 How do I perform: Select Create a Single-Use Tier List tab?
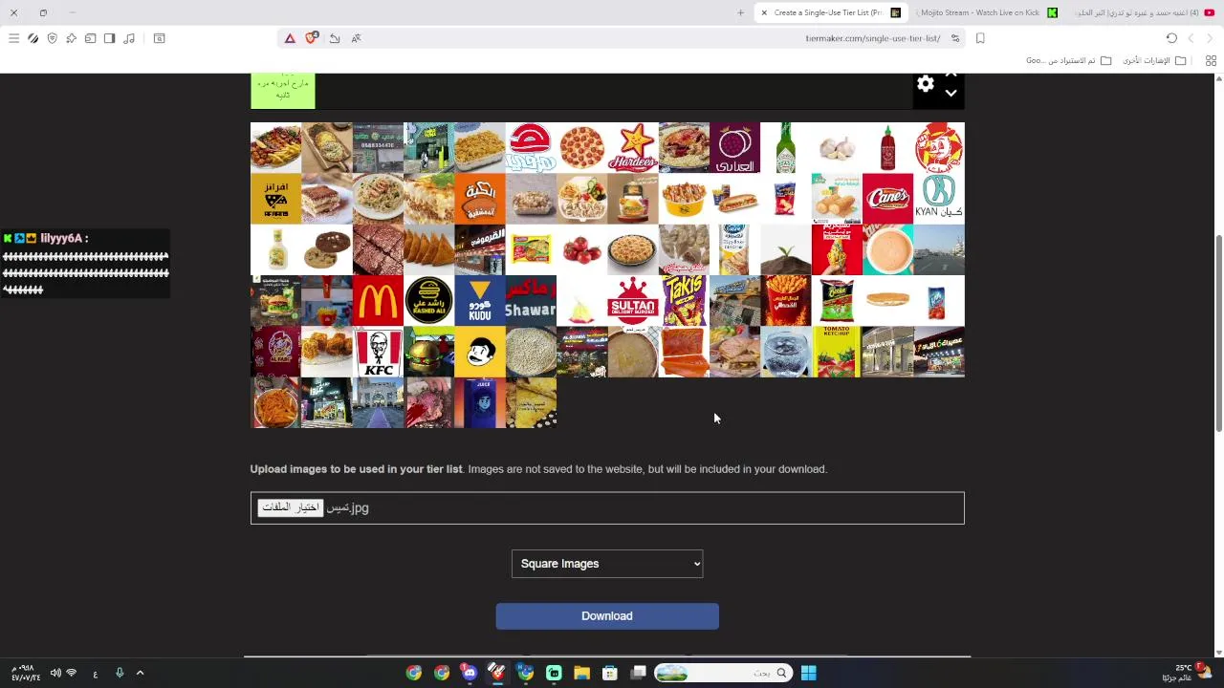[x=829, y=12]
